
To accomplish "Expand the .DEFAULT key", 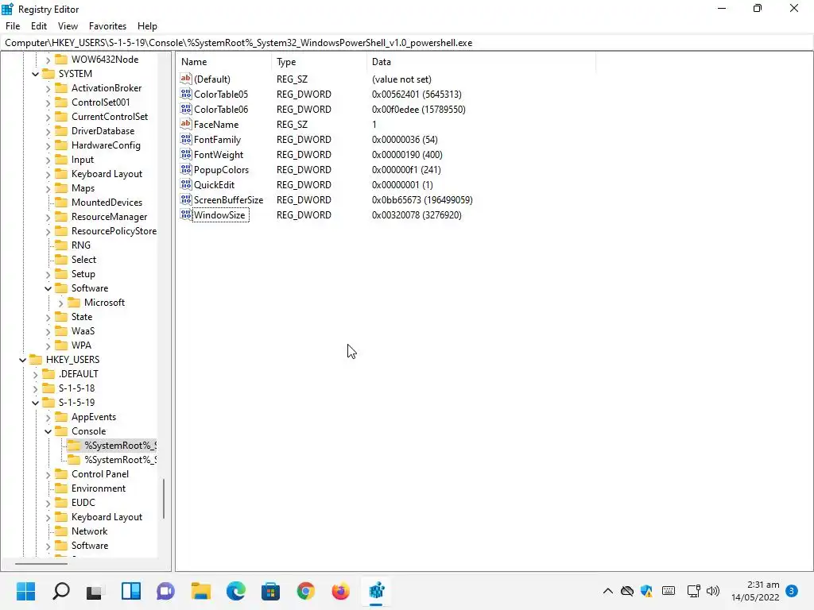I will (x=35, y=374).
